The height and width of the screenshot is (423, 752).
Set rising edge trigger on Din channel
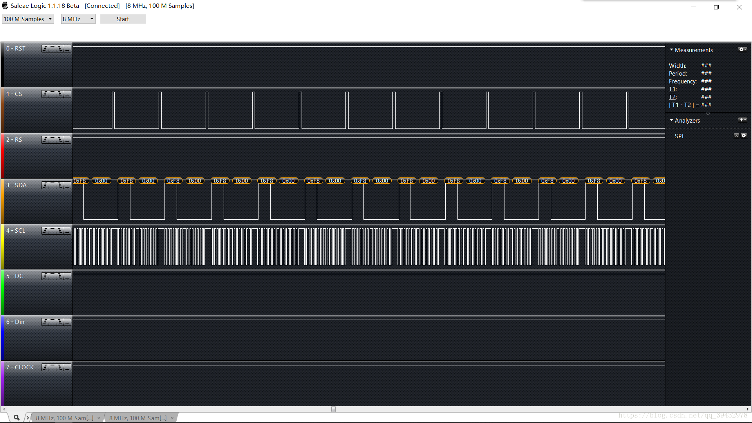coord(45,322)
